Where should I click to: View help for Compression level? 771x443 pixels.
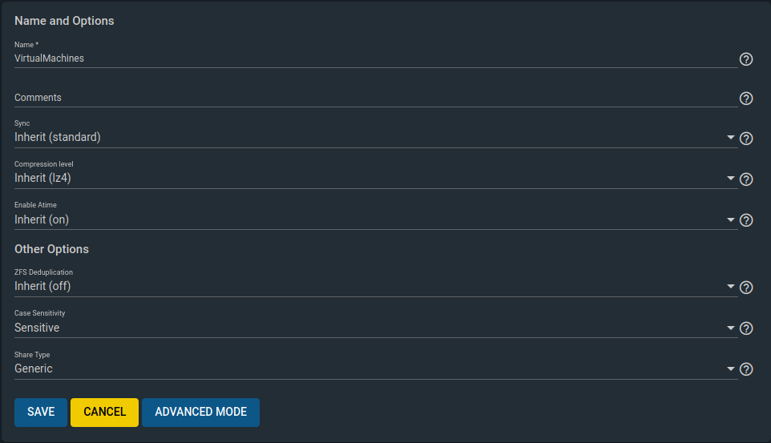[746, 179]
